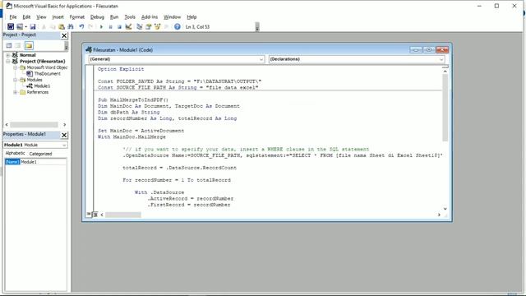526x296 pixels.
Task: Select the References folder tree item
Action: tap(37, 92)
